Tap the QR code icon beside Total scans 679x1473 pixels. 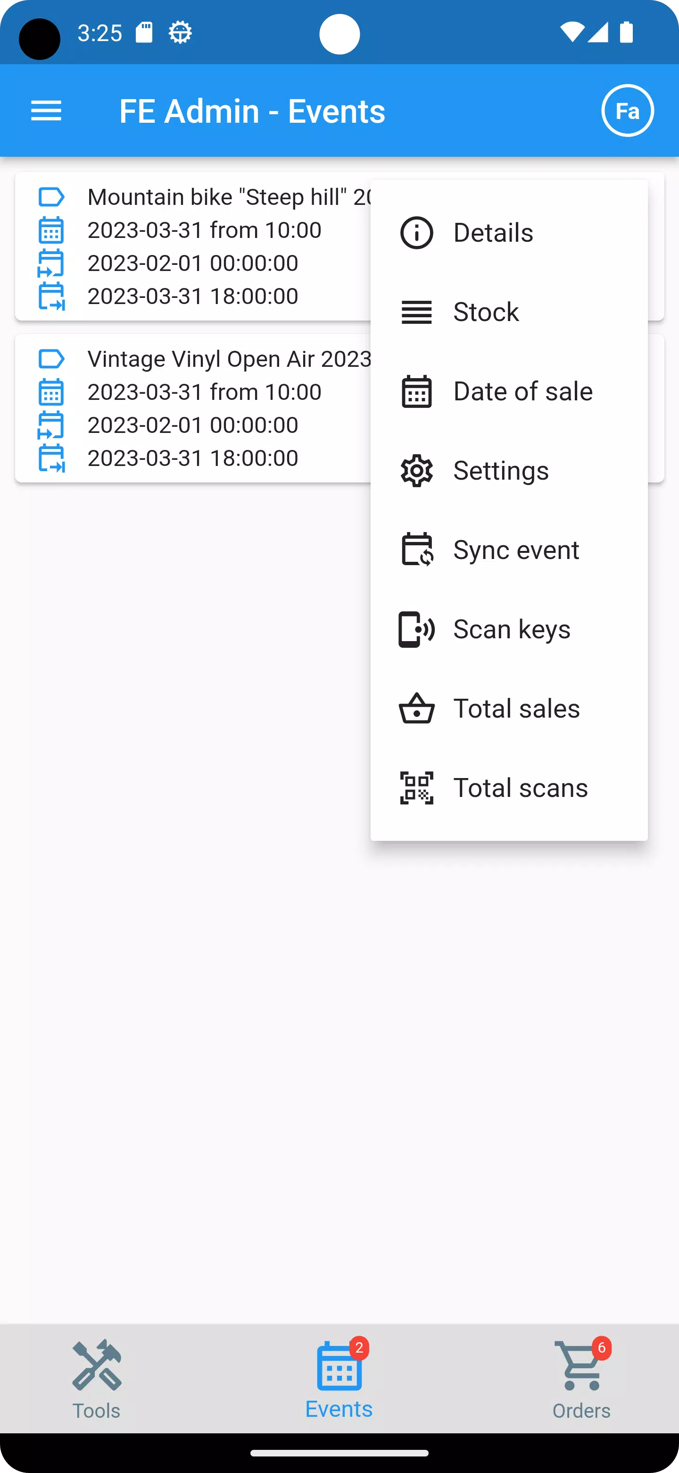[x=416, y=787]
